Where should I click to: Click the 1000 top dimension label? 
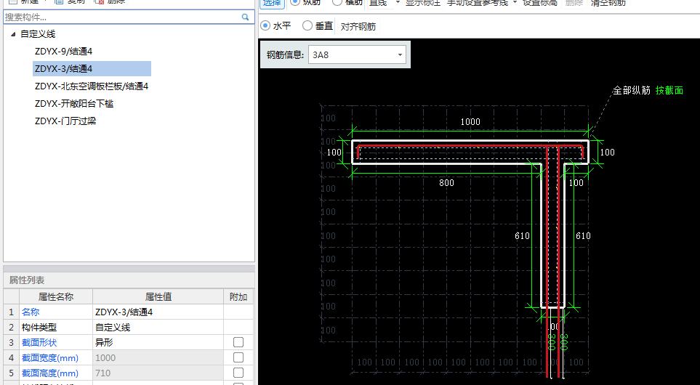click(470, 122)
